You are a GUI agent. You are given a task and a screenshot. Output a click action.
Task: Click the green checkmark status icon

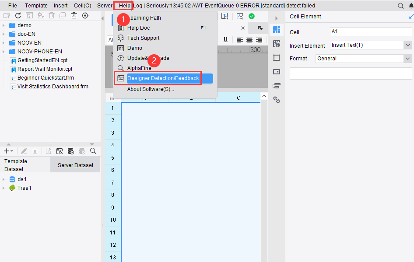coord(252,16)
